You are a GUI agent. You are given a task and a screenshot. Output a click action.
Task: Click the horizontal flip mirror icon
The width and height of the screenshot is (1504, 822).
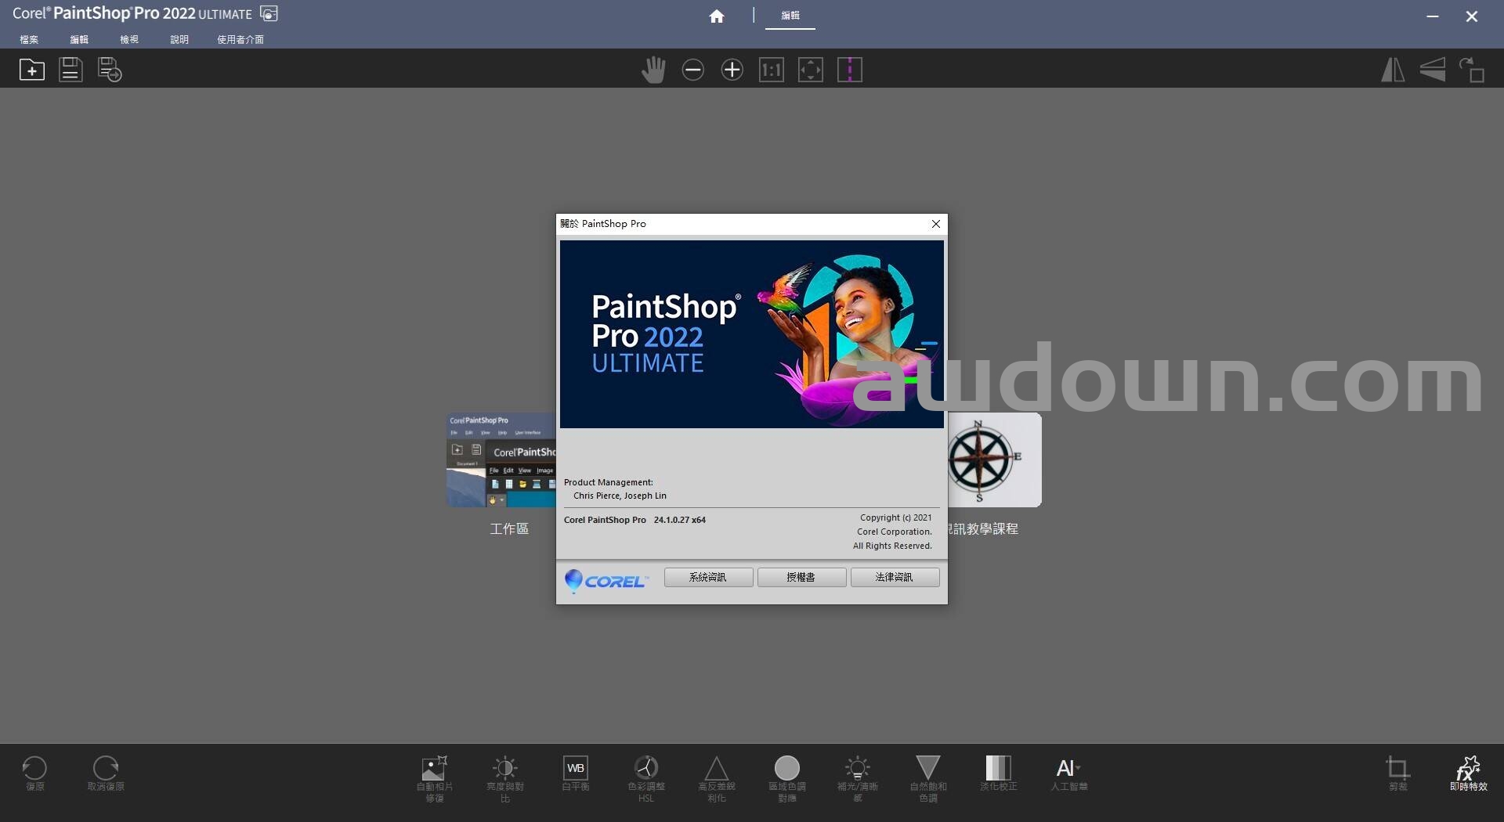(1392, 70)
